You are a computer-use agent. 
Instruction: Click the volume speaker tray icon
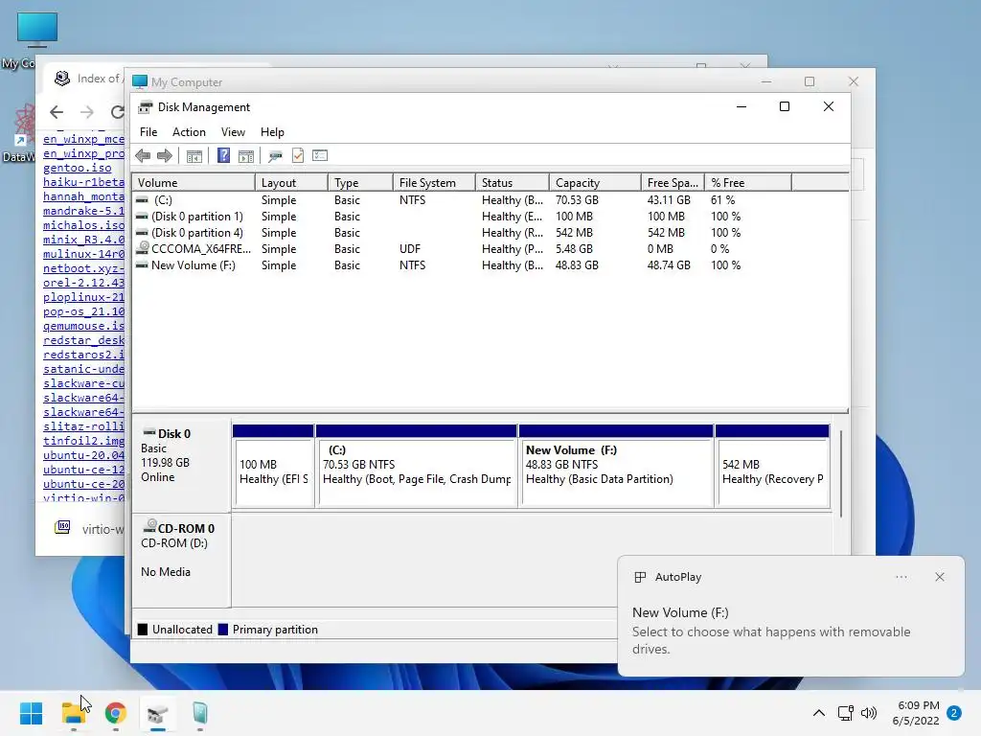(868, 713)
